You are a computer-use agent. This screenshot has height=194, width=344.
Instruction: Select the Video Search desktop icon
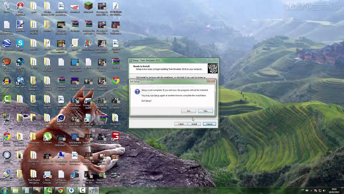point(20,82)
